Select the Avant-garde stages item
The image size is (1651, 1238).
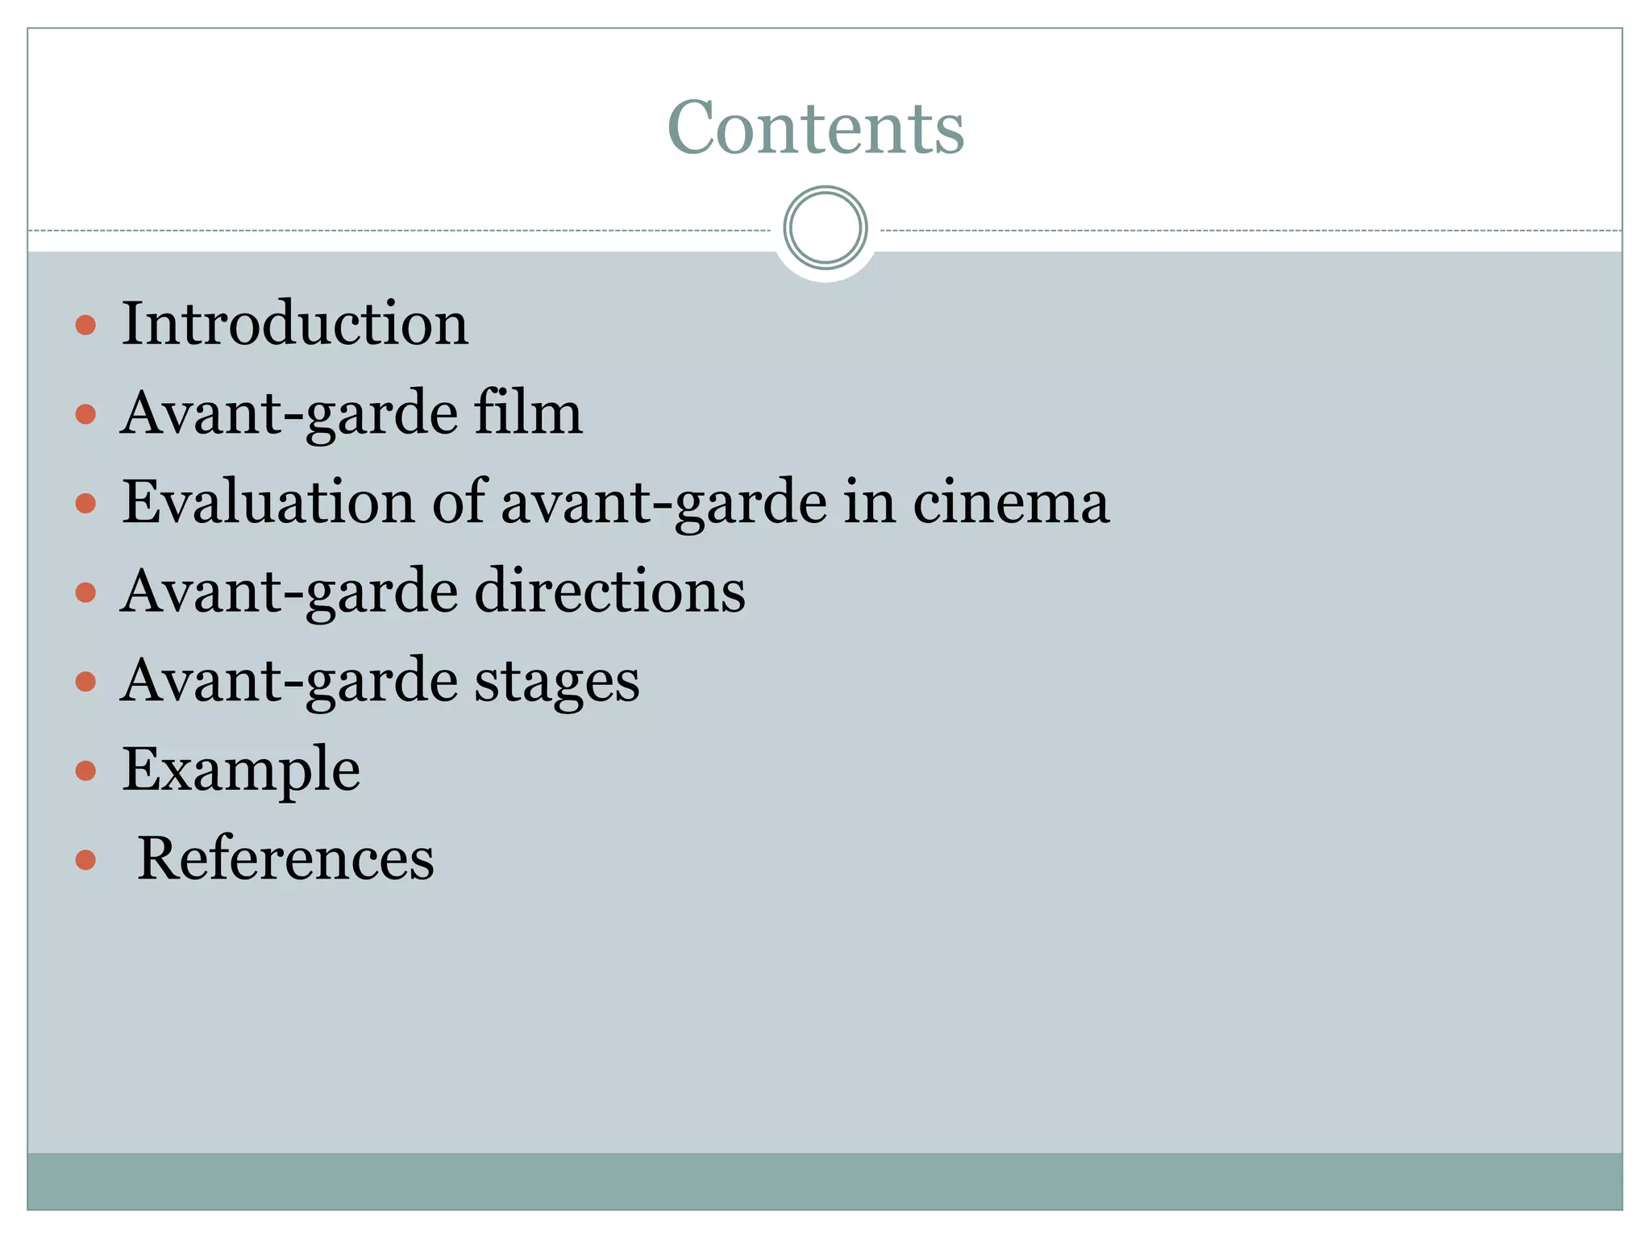380,680
